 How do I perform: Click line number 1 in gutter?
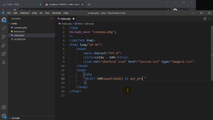point(64,28)
